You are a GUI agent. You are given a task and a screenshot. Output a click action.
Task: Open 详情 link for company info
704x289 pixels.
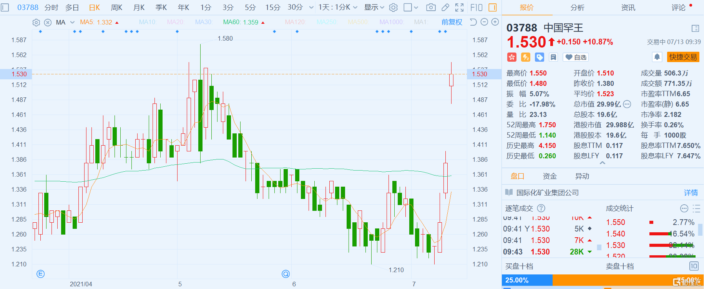click(x=691, y=192)
